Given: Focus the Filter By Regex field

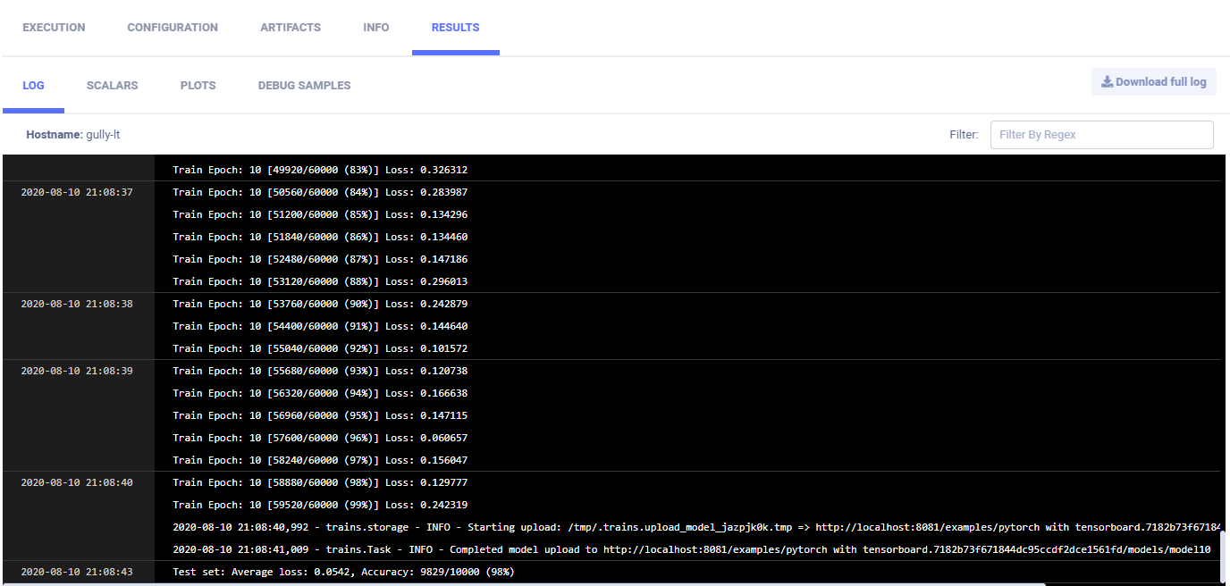Looking at the screenshot, I should click(1101, 135).
